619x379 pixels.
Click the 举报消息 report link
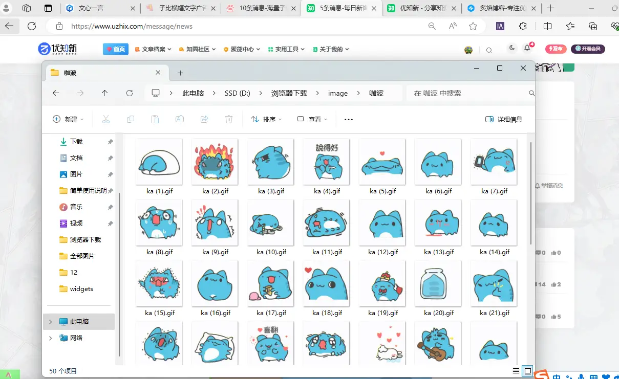(549, 186)
